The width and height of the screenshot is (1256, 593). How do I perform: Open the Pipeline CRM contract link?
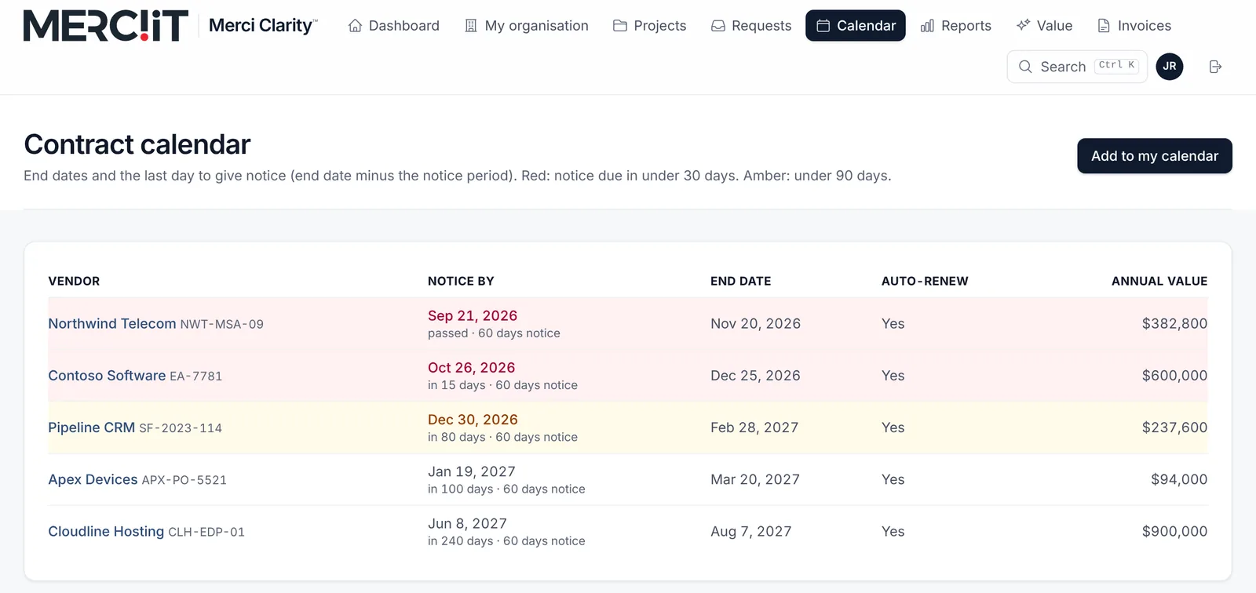coord(92,427)
